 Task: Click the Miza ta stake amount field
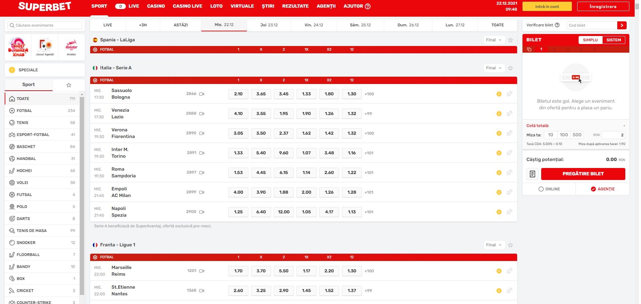[613, 135]
